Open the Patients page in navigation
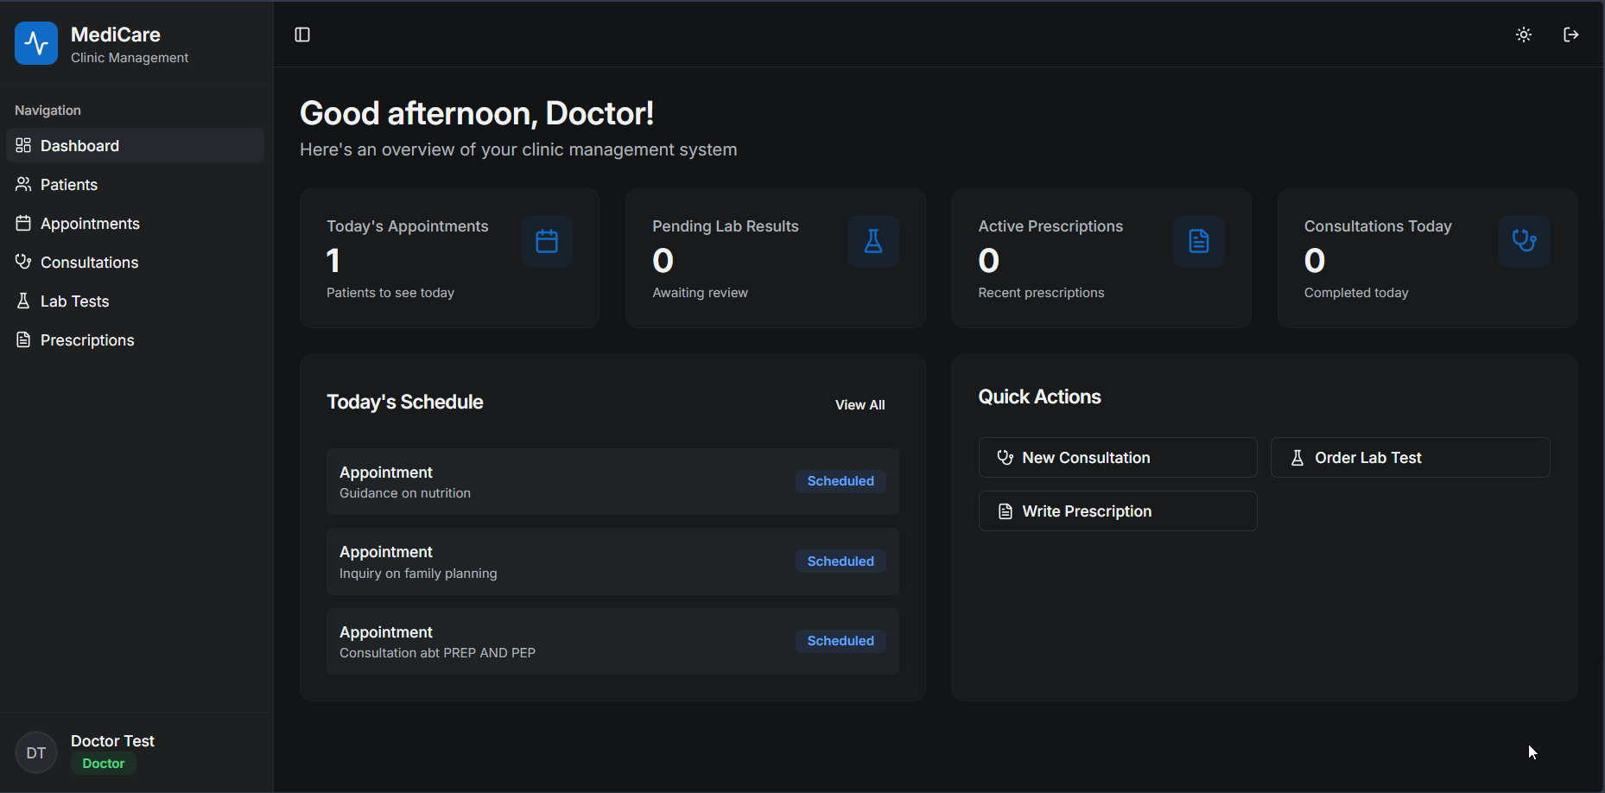The width and height of the screenshot is (1605, 793). coord(69,185)
